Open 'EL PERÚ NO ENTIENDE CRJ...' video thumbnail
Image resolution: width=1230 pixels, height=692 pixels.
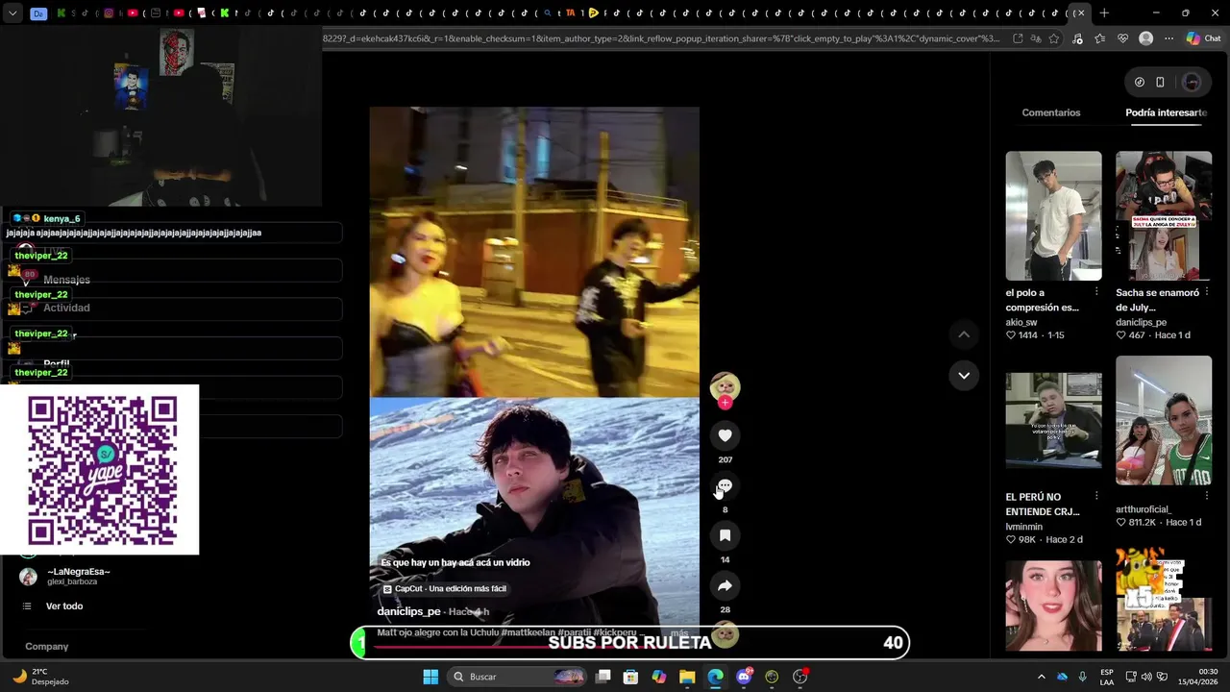(x=1053, y=420)
